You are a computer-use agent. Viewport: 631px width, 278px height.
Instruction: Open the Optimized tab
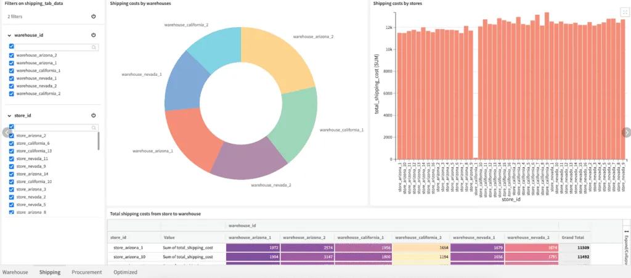[125, 272]
